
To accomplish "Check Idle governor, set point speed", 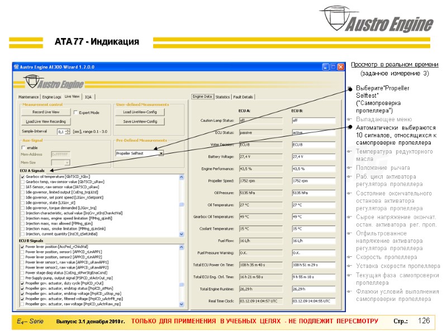I will click(22, 198).
